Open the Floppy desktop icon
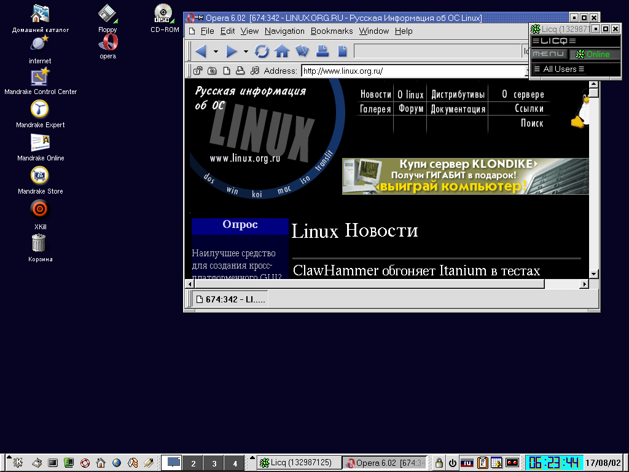Screen dimensions: 629x472 tap(107, 18)
